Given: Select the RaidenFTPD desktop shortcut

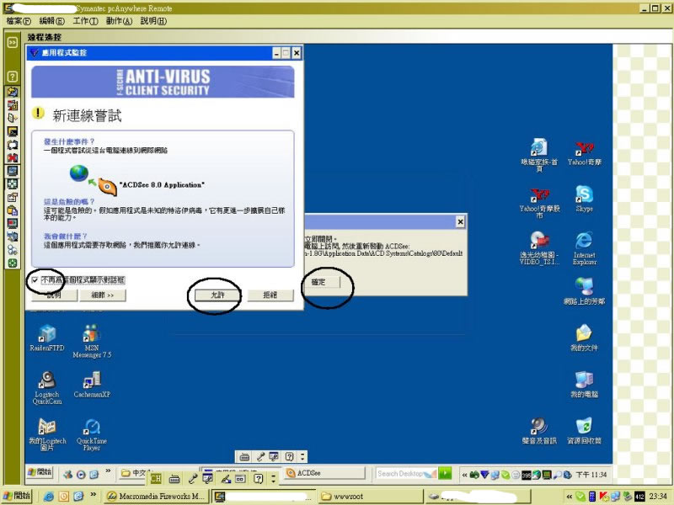Looking at the screenshot, I should pyautogui.click(x=47, y=338).
